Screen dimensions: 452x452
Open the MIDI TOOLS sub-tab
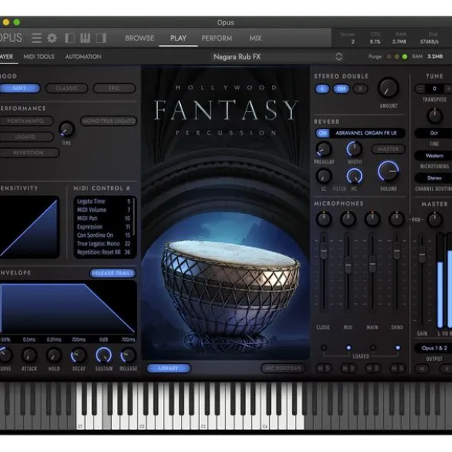[39, 57]
